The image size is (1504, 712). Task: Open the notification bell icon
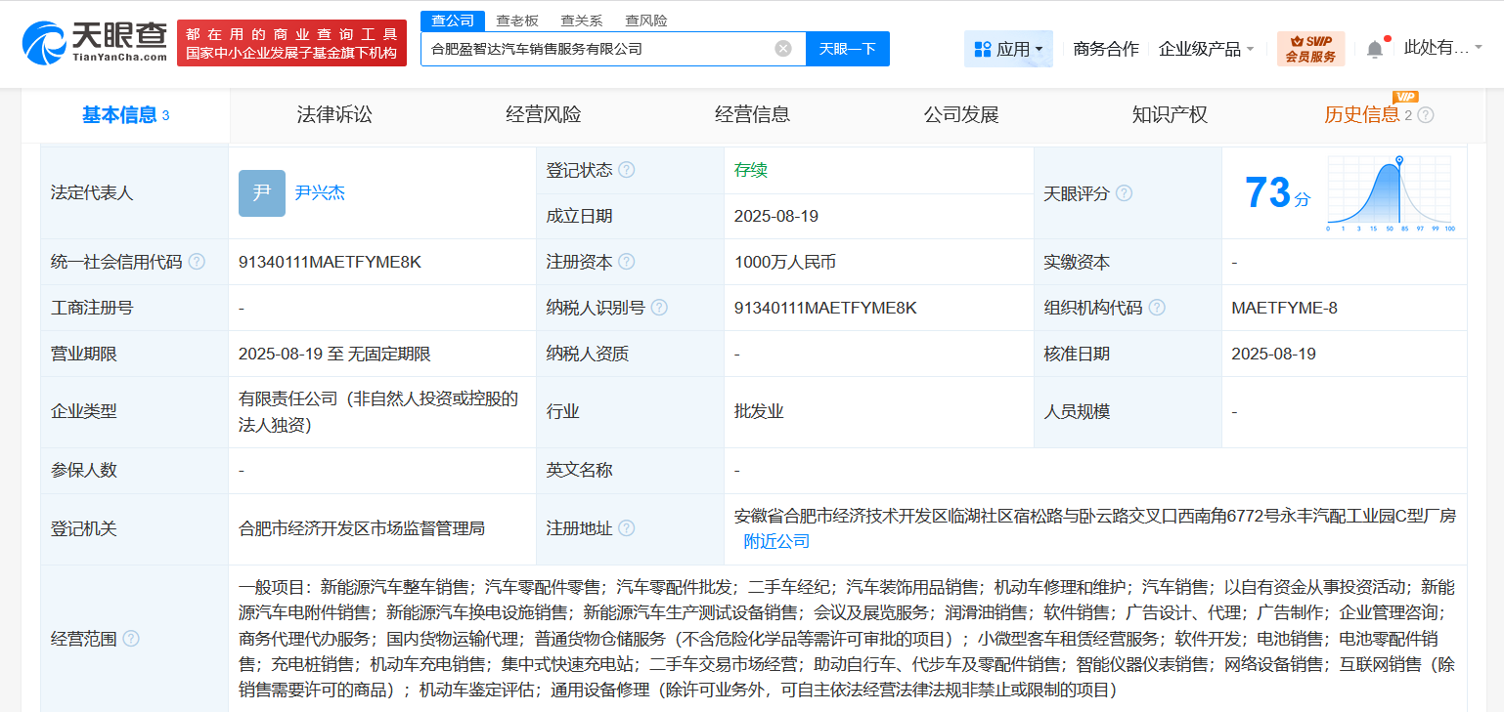pyautogui.click(x=1374, y=47)
